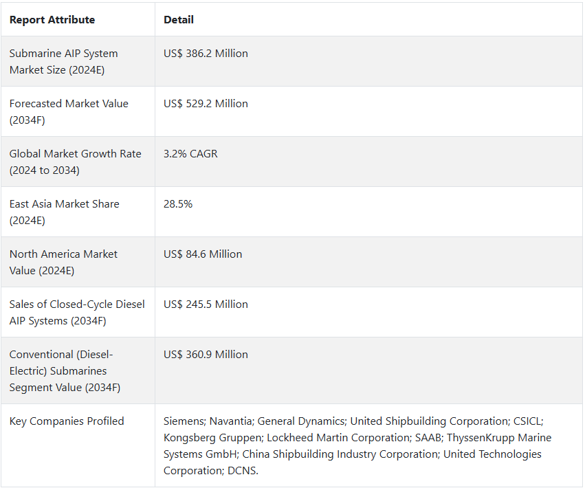The width and height of the screenshot is (585, 488).
Task: Select the Closed-Cycle Diesel AIP Systems cell
Action: [x=78, y=312]
